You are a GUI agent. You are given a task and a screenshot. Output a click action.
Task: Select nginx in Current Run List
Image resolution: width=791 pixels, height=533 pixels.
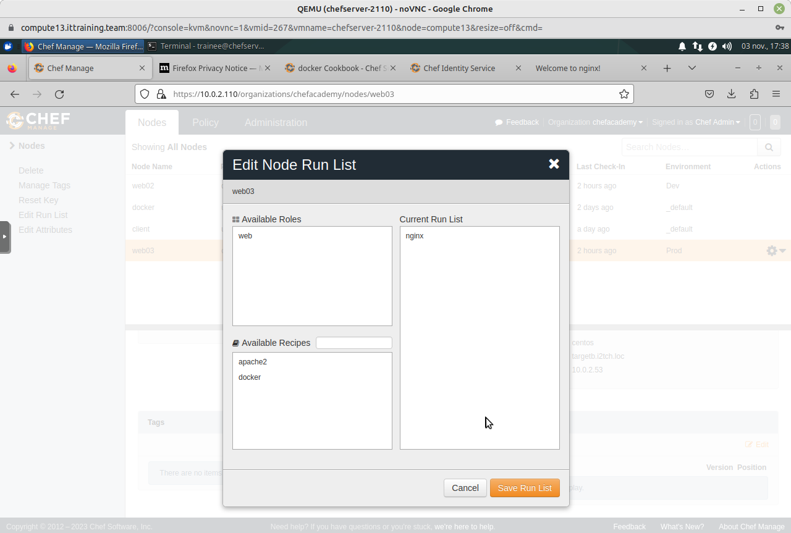tap(415, 236)
